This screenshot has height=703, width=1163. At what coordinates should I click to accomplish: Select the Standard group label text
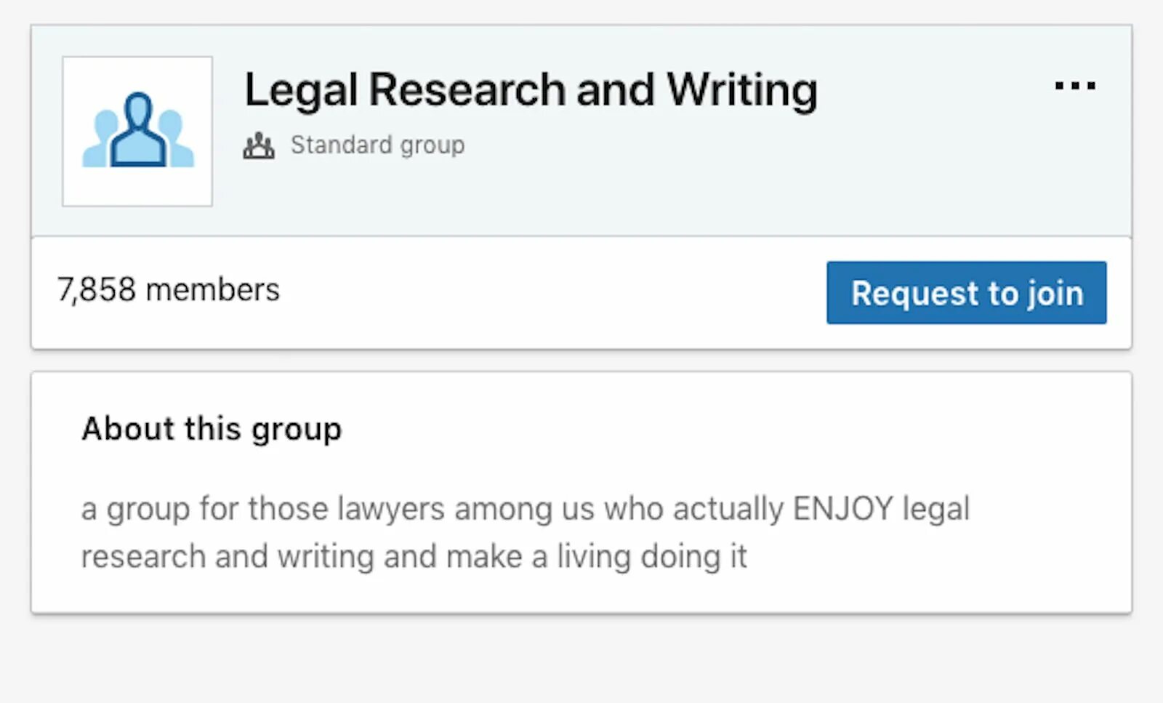pos(377,145)
